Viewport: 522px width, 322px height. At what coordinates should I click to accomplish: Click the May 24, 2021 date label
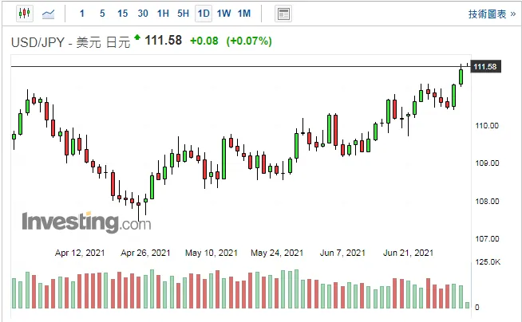[277, 253]
